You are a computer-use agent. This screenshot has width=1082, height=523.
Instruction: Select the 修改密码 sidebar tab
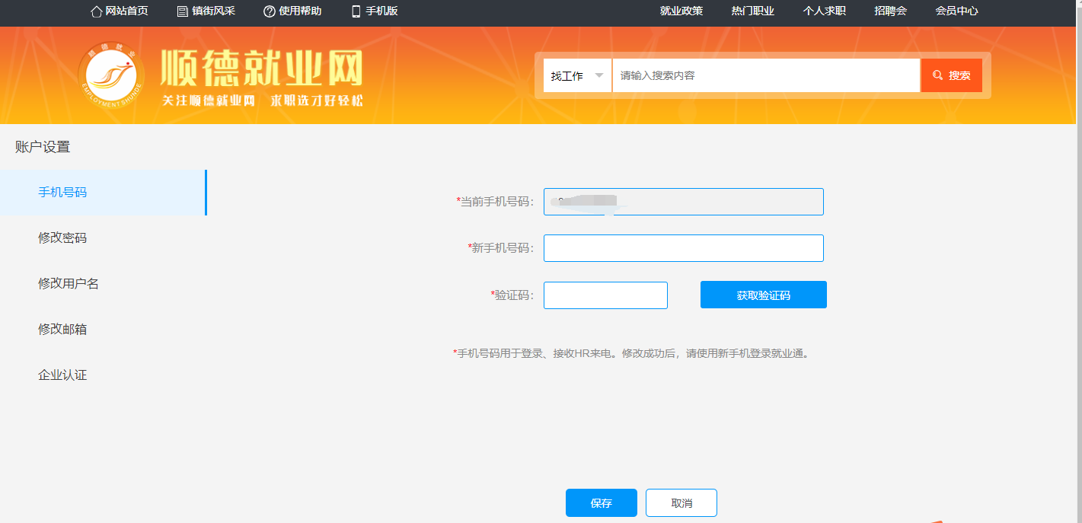click(62, 238)
